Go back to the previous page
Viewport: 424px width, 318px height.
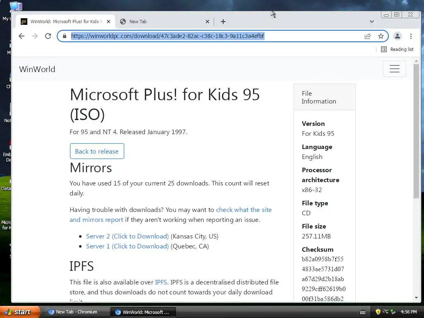click(22, 36)
